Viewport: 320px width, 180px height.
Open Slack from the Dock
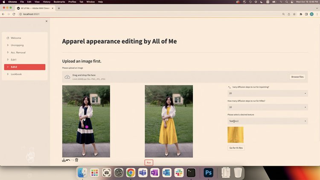coord(178,172)
